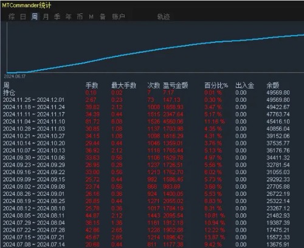This screenshot has width=304, height=248.
Task: Select week row 2024.07.22 ~ 2024.07.28
Action: click(x=147, y=230)
